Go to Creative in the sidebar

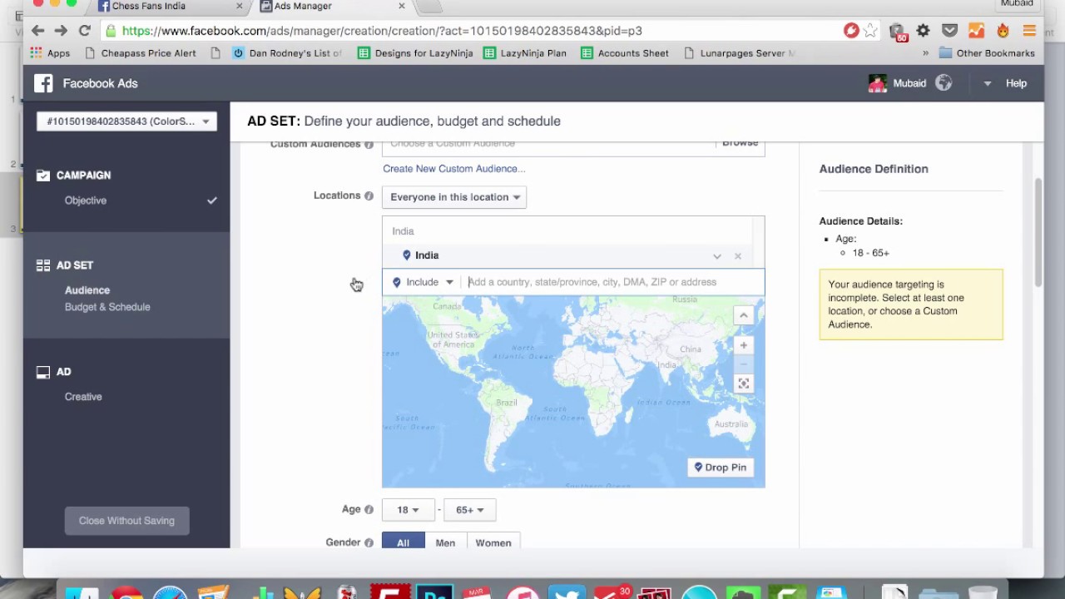click(x=83, y=397)
